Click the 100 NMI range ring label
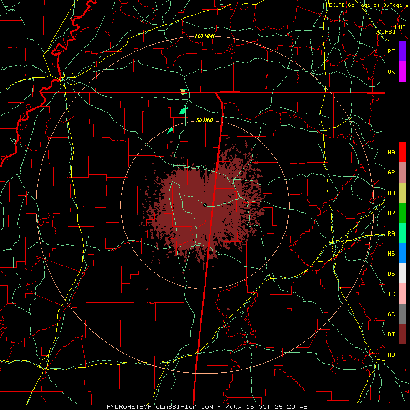This screenshot has height=410, width=410. 205,36
